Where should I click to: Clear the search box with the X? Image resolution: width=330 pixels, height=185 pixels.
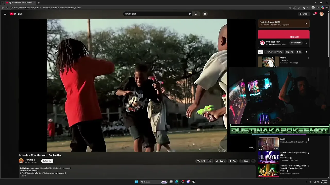[x=190, y=14]
